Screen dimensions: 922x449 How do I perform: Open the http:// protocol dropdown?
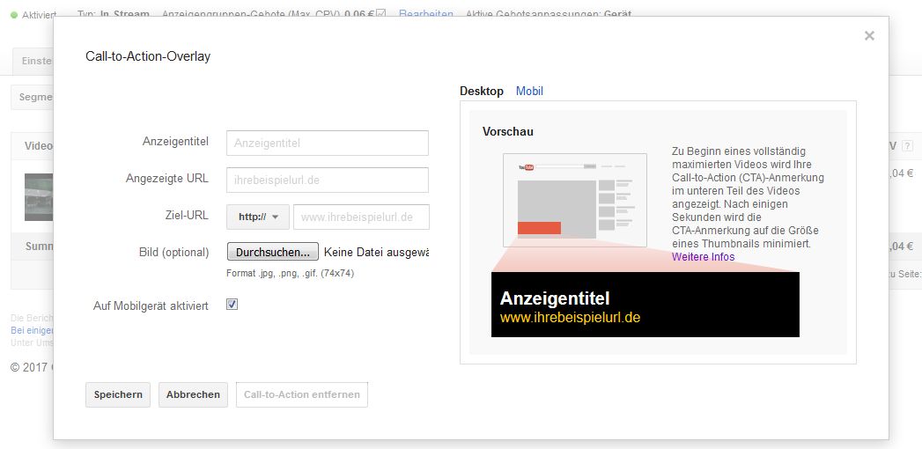pyautogui.click(x=258, y=217)
